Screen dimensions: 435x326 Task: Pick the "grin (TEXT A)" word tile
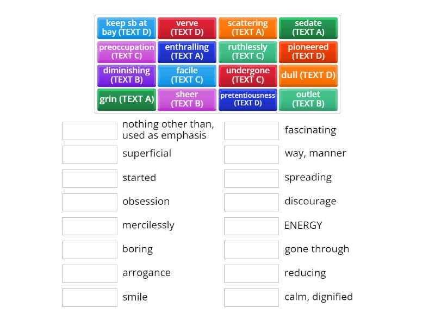[126, 99]
